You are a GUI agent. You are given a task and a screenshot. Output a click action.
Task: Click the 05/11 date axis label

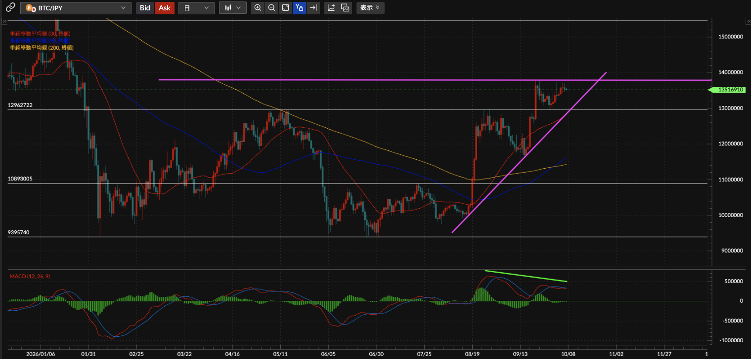pos(280,354)
